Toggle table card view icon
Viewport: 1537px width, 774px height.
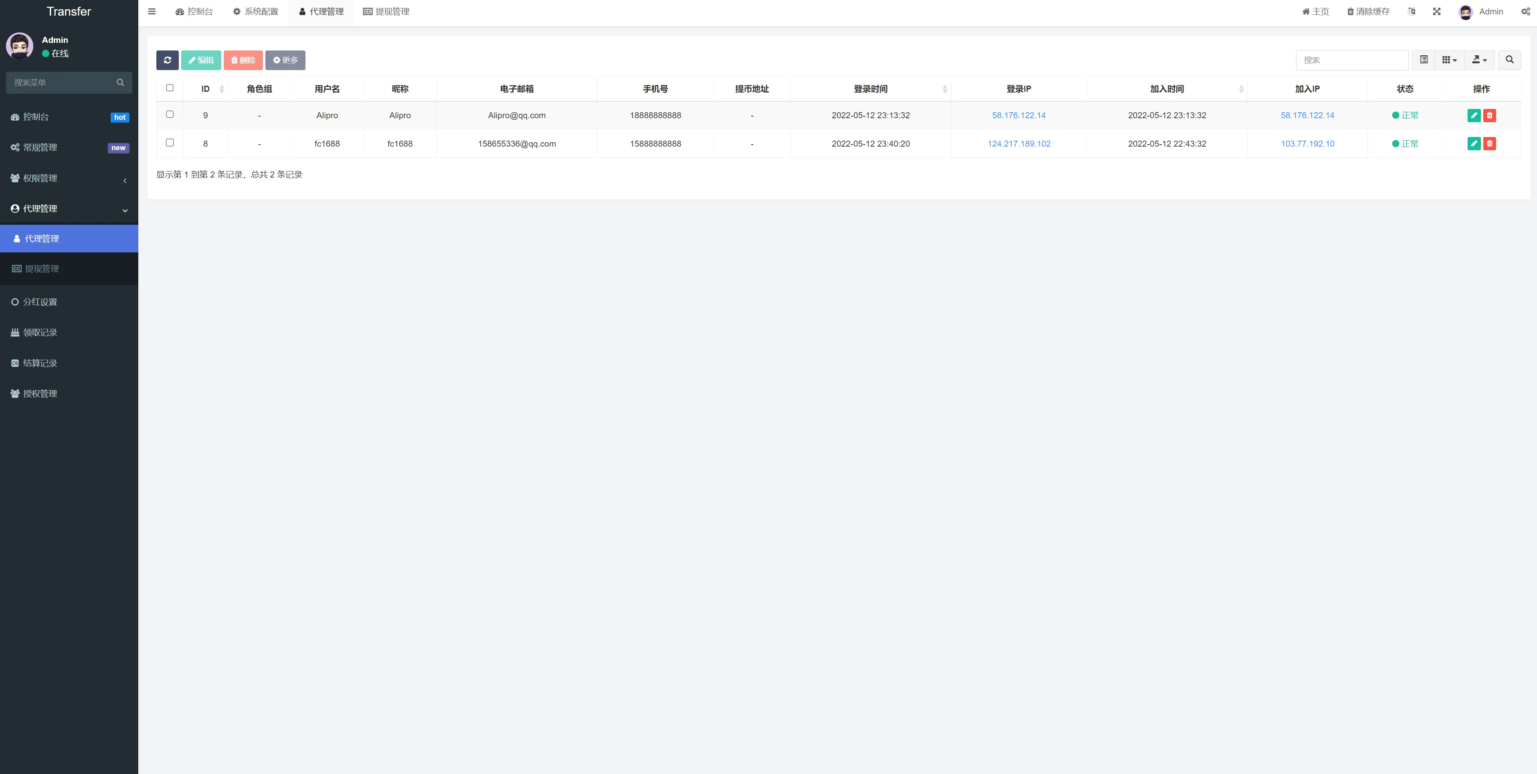point(1424,60)
